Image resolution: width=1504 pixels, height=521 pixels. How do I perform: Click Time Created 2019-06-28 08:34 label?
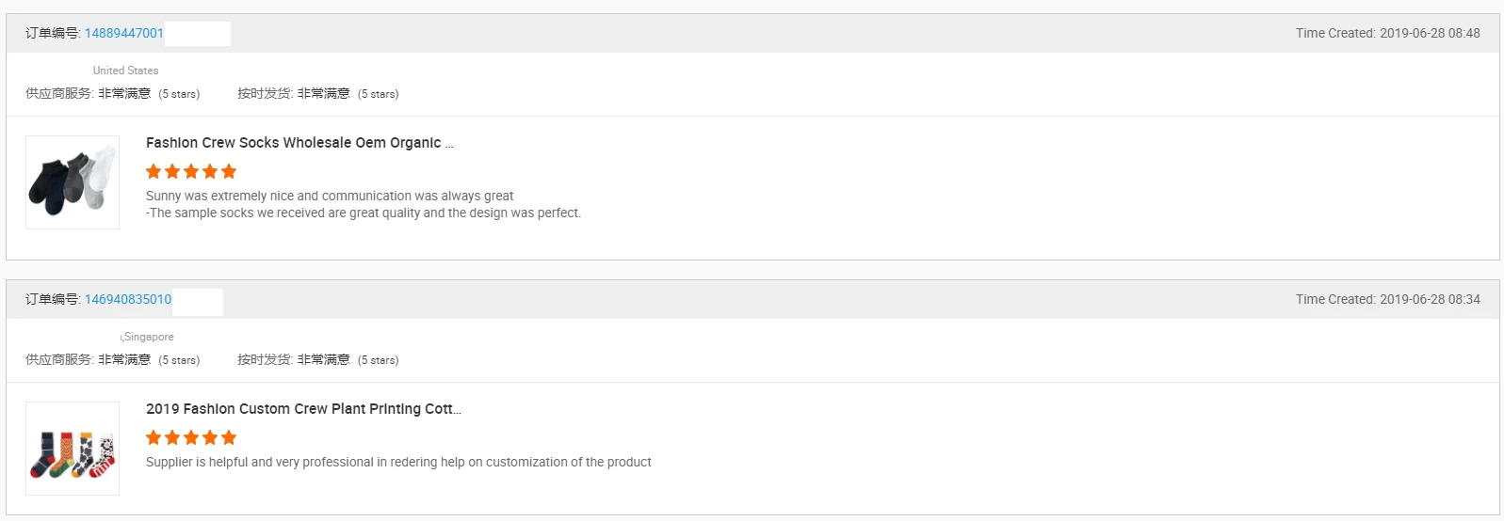point(1387,299)
